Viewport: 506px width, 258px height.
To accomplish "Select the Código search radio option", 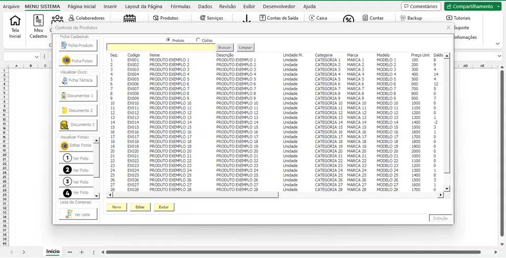I will (198, 40).
